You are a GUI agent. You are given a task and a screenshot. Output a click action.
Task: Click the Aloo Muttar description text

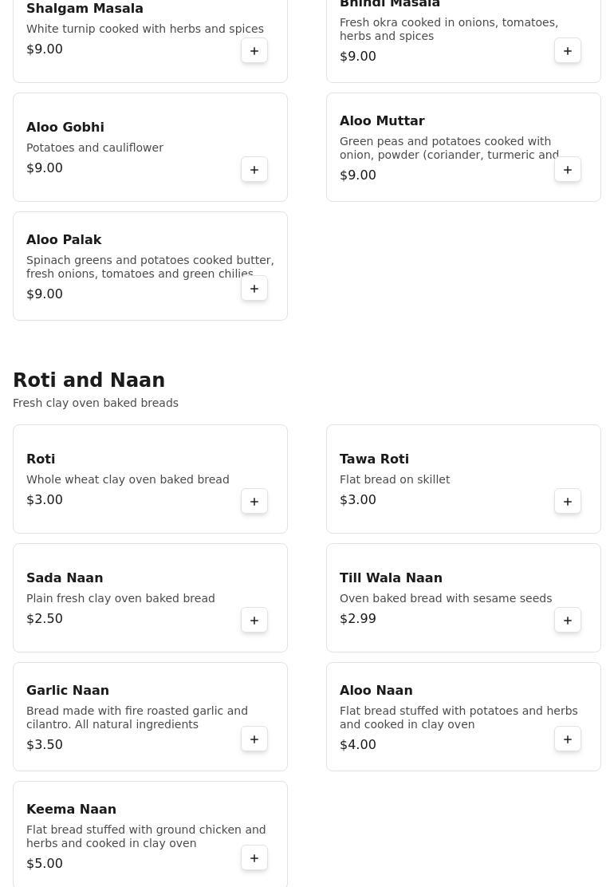[x=449, y=148]
